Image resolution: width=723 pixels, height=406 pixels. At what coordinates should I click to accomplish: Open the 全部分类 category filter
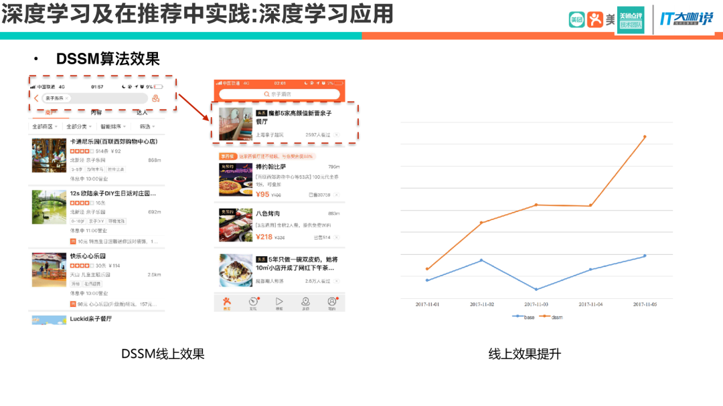click(x=79, y=126)
